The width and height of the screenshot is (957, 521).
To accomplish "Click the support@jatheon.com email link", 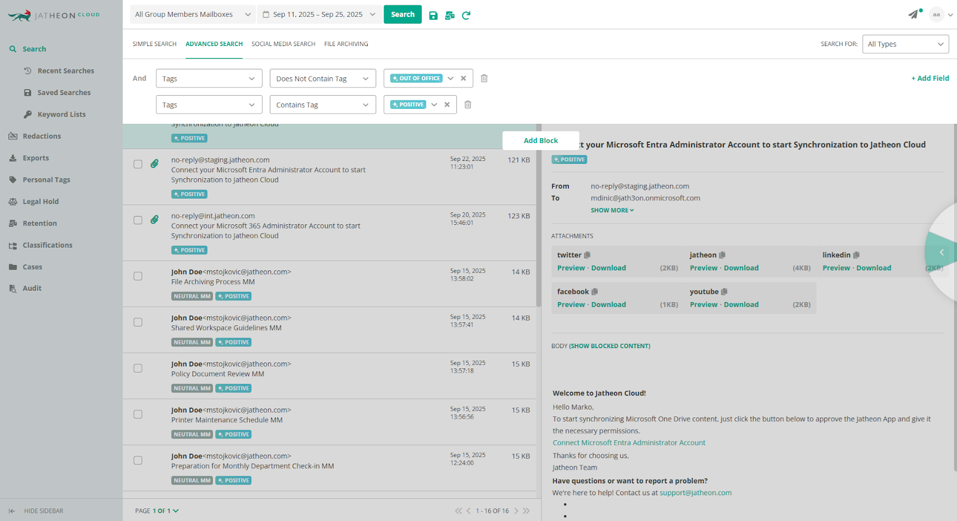I will tap(696, 493).
